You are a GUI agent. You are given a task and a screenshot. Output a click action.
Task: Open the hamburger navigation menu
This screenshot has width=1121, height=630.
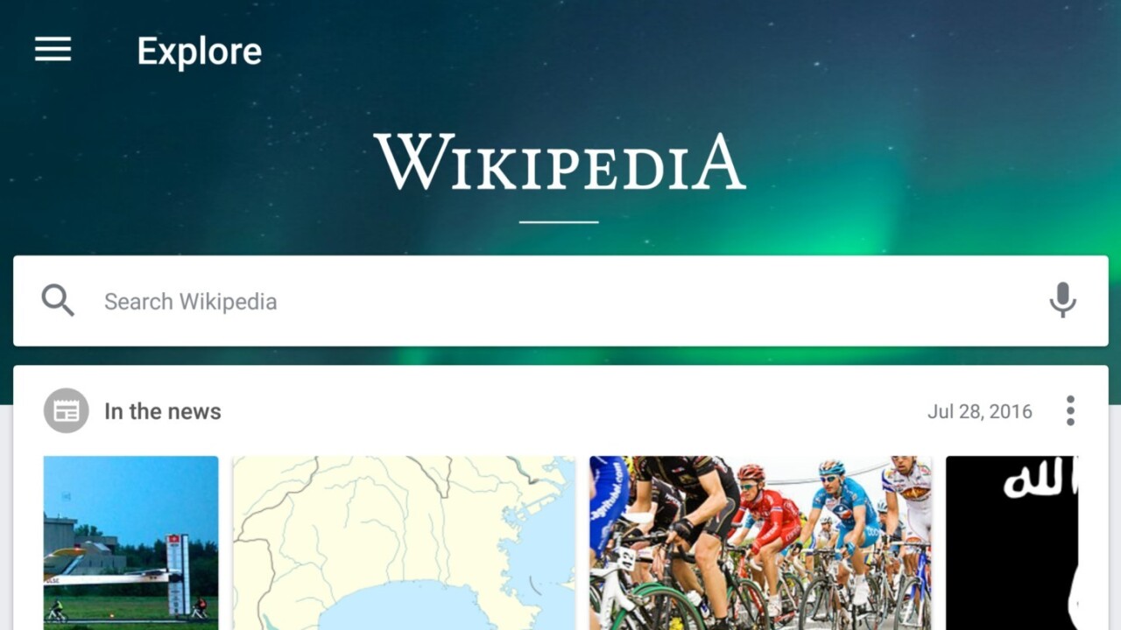[x=53, y=50]
